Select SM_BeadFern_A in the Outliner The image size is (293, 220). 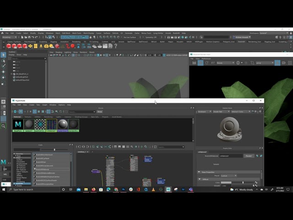pos(22,74)
